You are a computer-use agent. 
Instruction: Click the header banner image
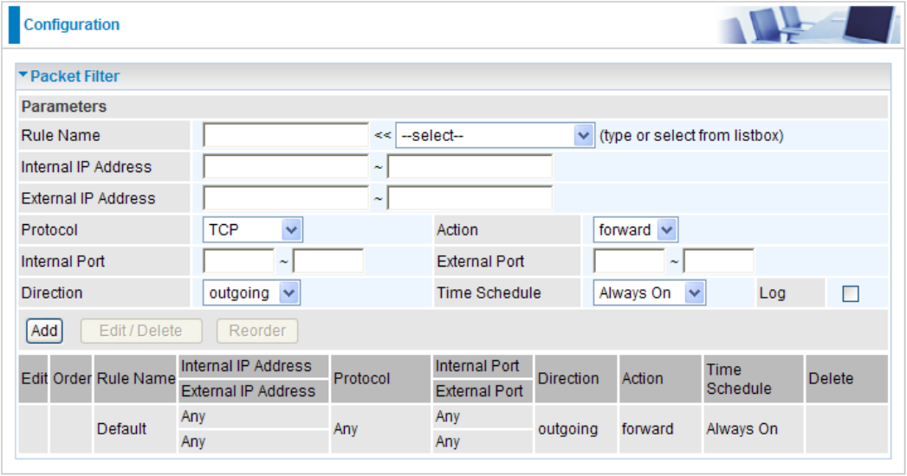(808, 25)
